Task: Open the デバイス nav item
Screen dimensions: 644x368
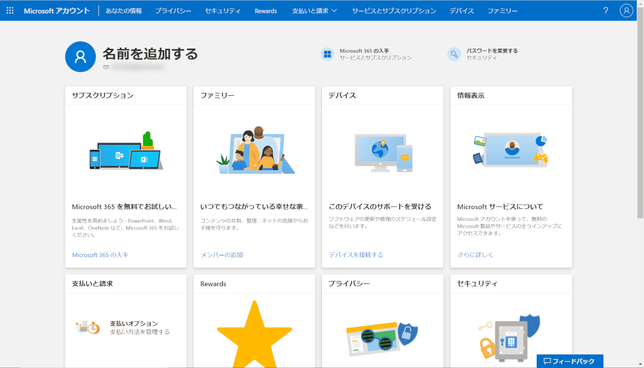Action: point(462,11)
